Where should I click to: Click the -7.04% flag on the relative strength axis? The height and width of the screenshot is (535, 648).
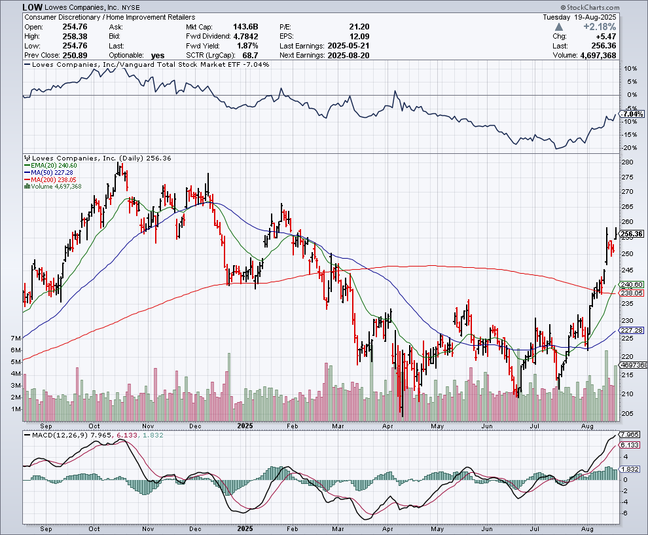[633, 114]
